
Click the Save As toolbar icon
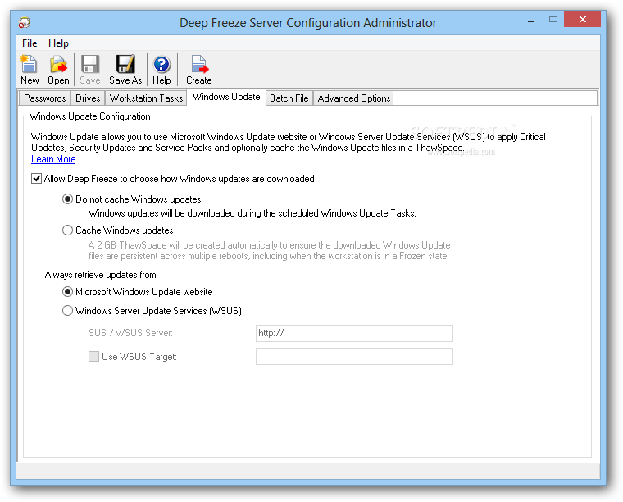pyautogui.click(x=125, y=70)
